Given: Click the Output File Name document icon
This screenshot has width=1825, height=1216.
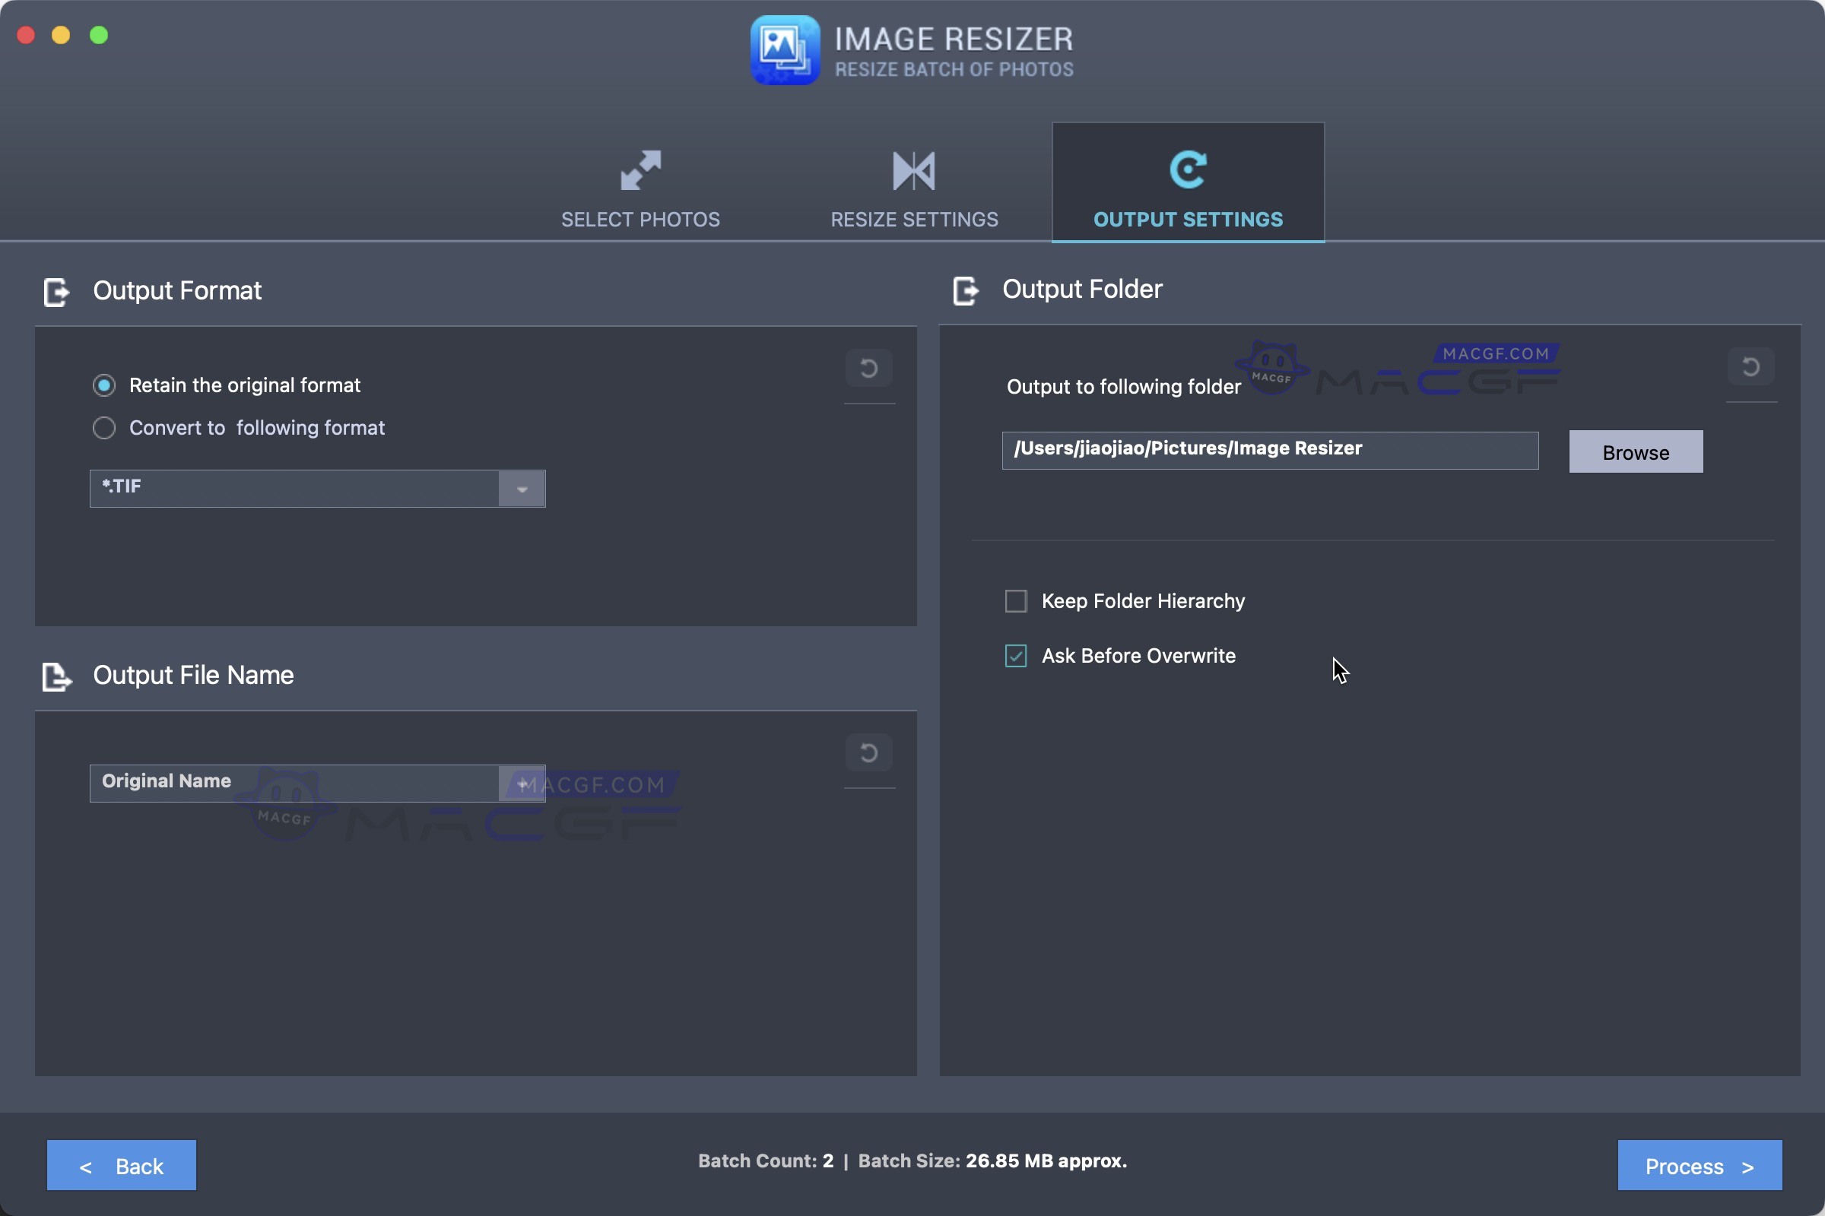Looking at the screenshot, I should 56,677.
